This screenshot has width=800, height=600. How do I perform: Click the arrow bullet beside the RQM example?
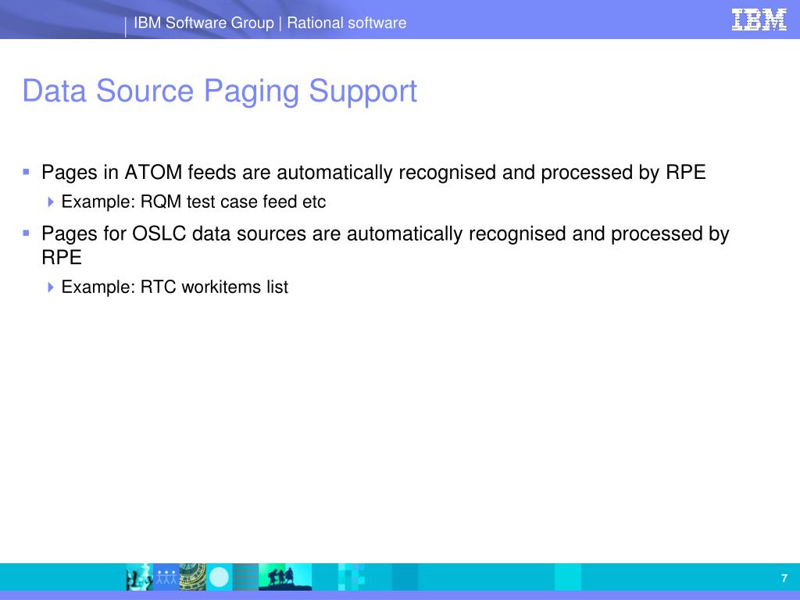(51, 202)
